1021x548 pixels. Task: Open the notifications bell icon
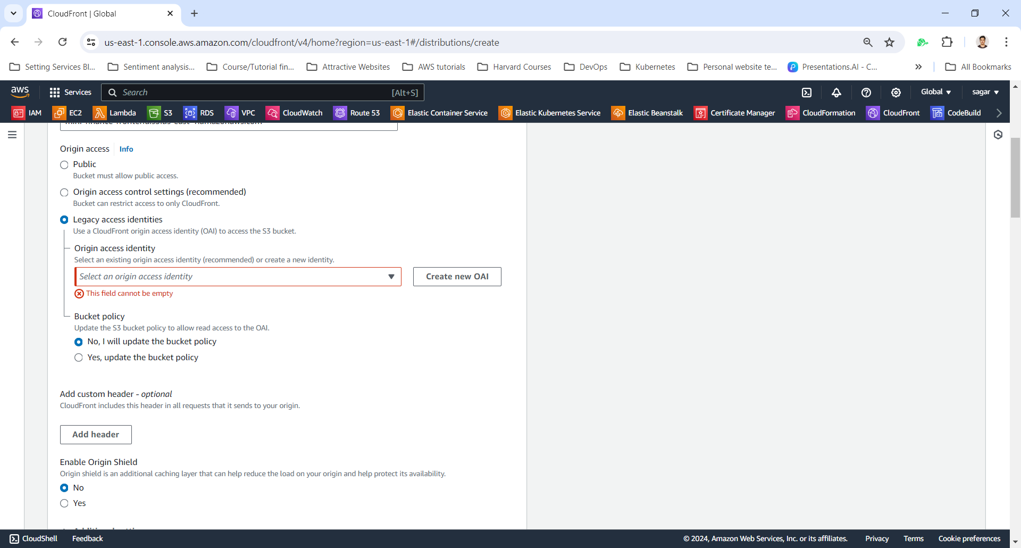836,93
